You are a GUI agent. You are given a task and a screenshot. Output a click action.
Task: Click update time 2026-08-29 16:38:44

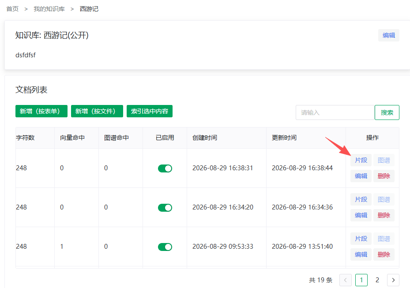302,168
